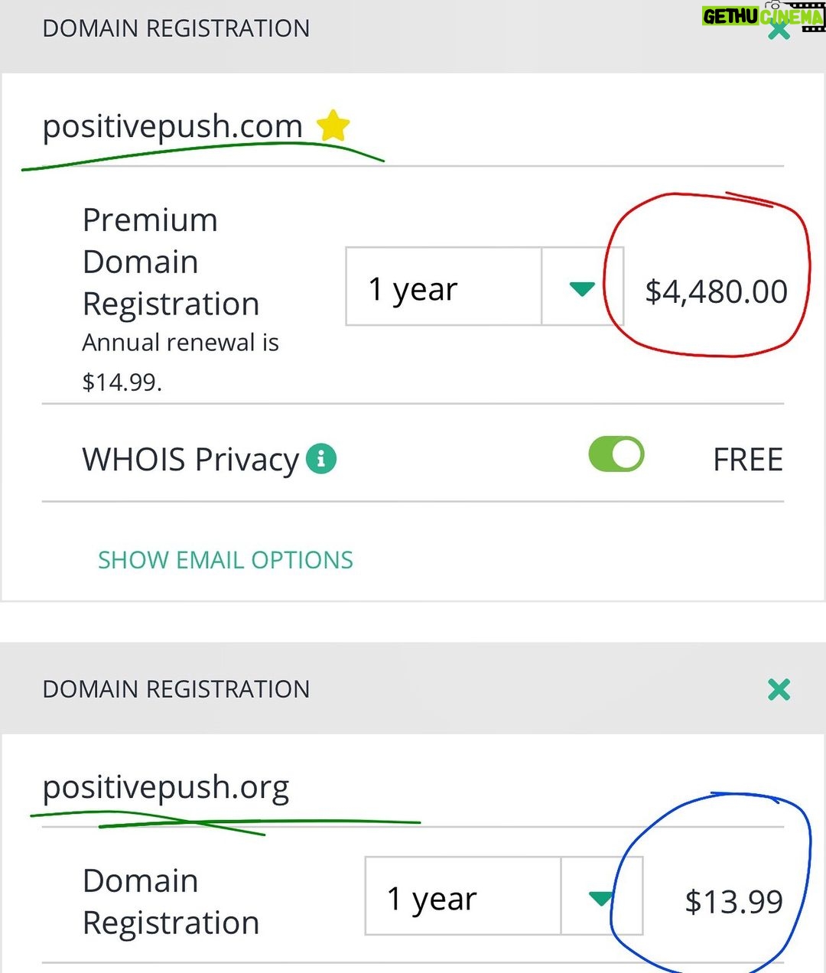Select the positivepush.org domain name
The width and height of the screenshot is (826, 973).
166,788
